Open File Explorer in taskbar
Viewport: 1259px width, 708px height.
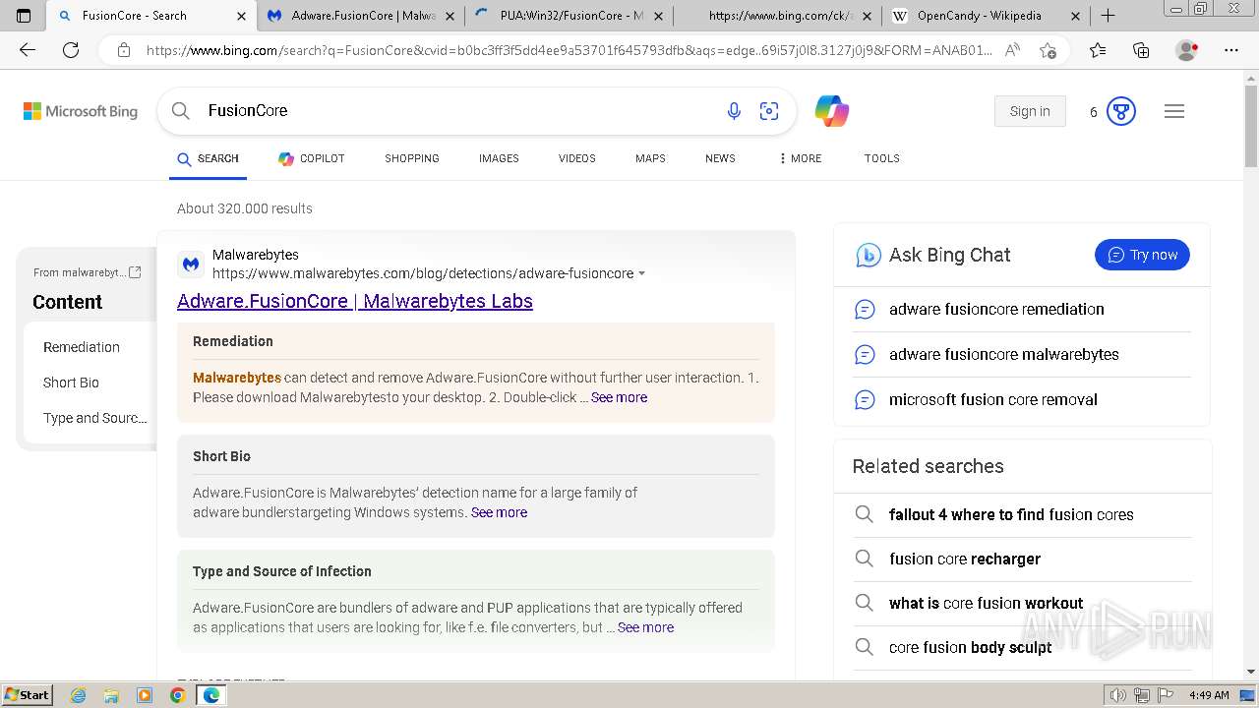pos(111,695)
